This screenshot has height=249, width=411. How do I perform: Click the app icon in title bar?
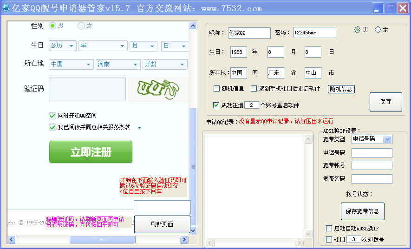click(6, 8)
